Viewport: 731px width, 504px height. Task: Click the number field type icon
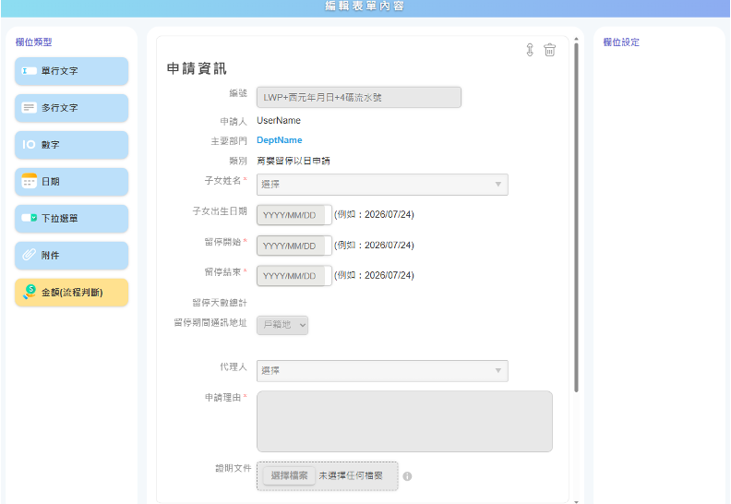29,145
